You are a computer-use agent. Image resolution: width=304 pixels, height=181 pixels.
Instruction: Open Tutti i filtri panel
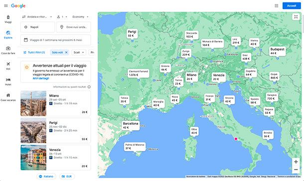coord(34,52)
